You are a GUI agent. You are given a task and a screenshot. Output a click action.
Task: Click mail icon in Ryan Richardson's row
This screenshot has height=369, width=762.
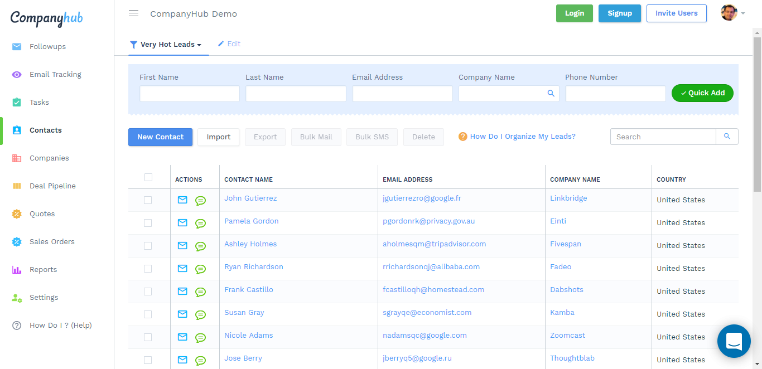pos(182,268)
